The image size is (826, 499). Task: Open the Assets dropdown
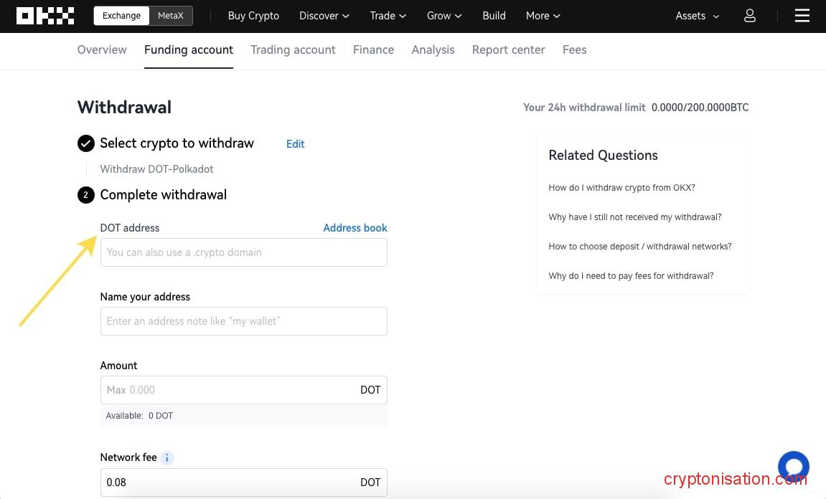click(x=697, y=16)
